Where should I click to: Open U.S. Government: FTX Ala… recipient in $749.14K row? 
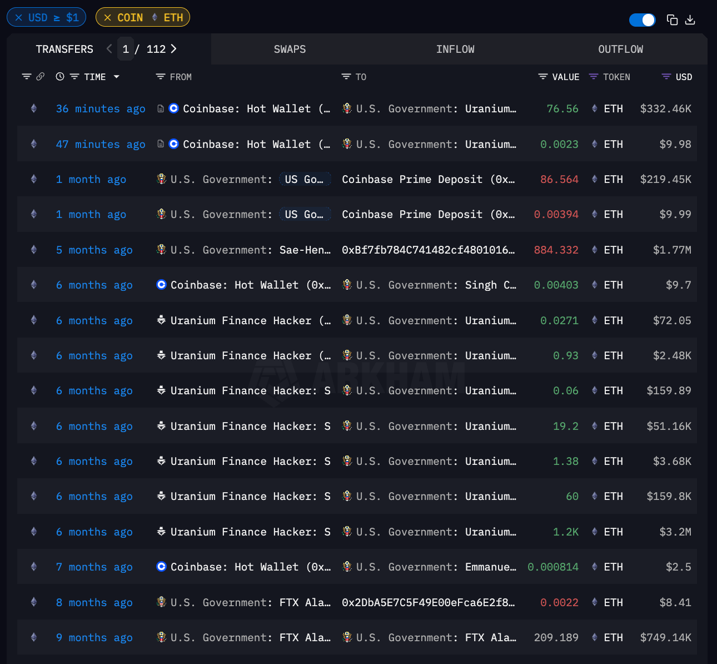point(436,638)
